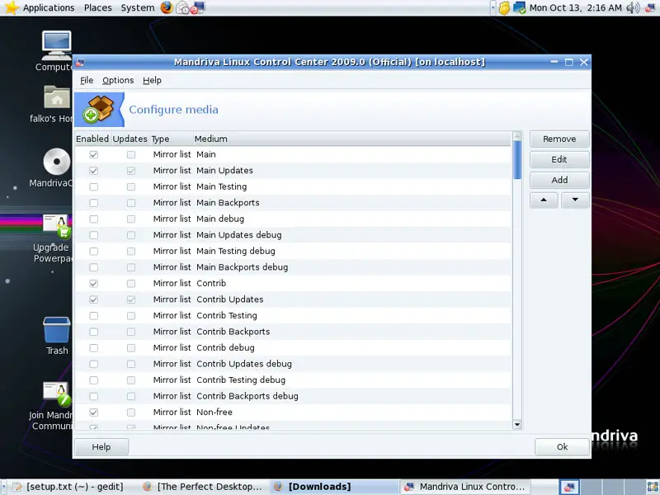
Task: Open the System menu
Action: 137,7
